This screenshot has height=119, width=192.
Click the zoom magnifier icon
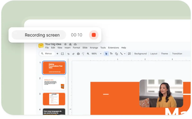tap(88, 54)
